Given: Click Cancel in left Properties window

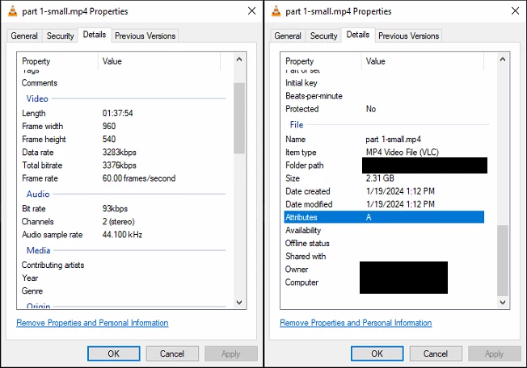Looking at the screenshot, I should 172,353.
